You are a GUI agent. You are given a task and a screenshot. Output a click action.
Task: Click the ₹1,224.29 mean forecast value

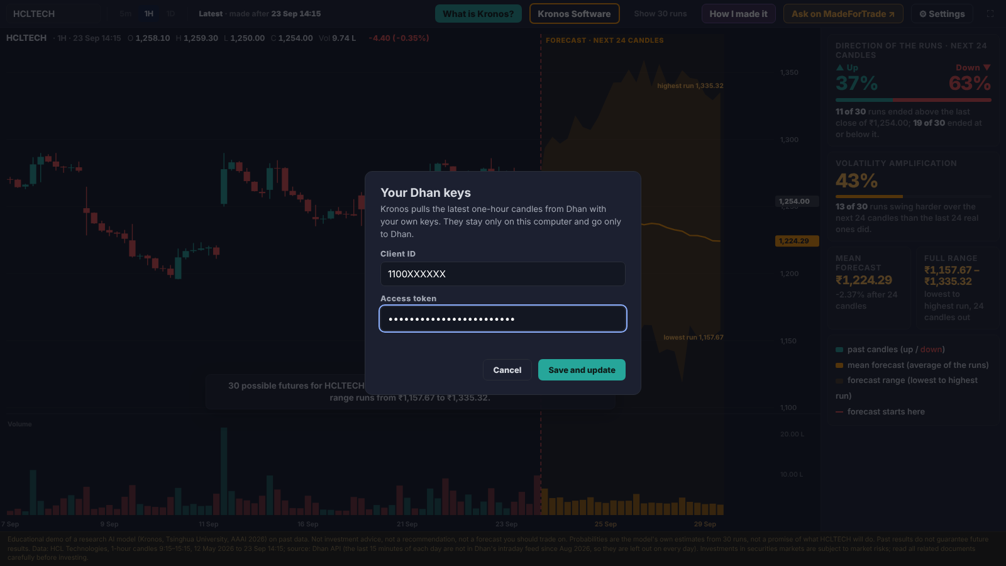coord(864,280)
